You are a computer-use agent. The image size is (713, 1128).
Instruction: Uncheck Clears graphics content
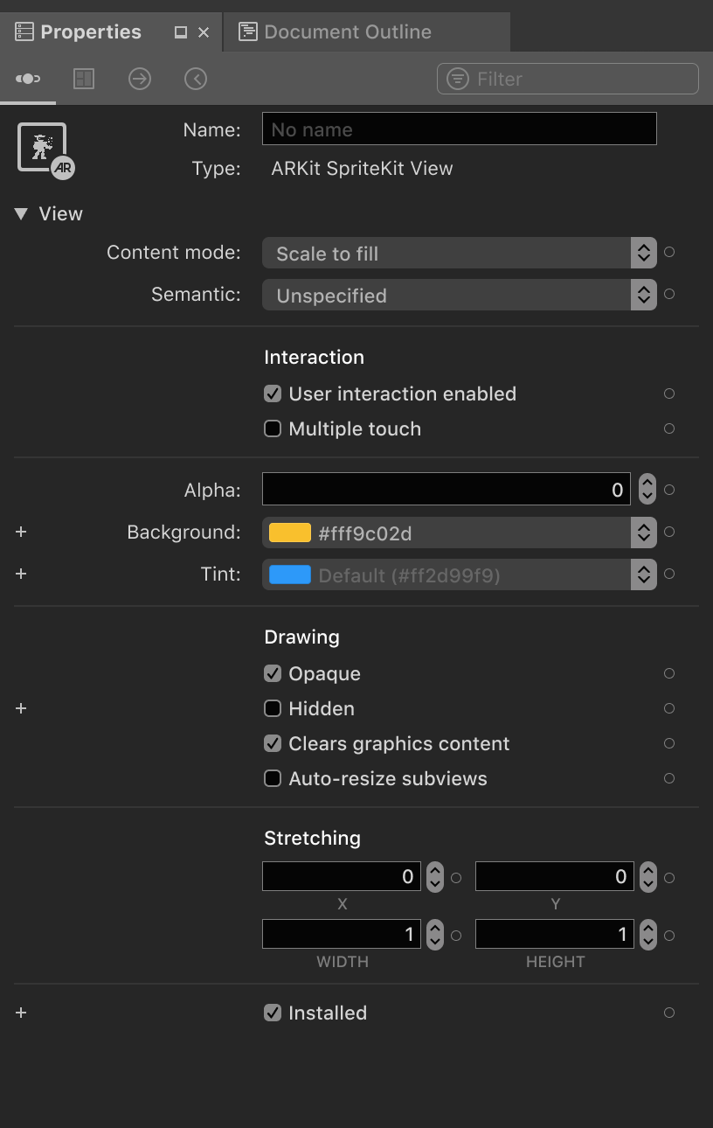click(272, 743)
